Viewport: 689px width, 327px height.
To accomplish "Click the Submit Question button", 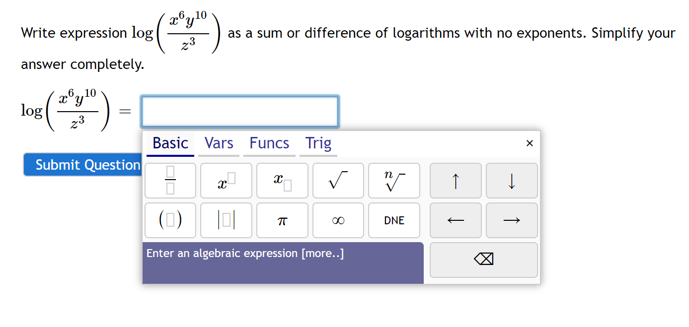I will [82, 164].
